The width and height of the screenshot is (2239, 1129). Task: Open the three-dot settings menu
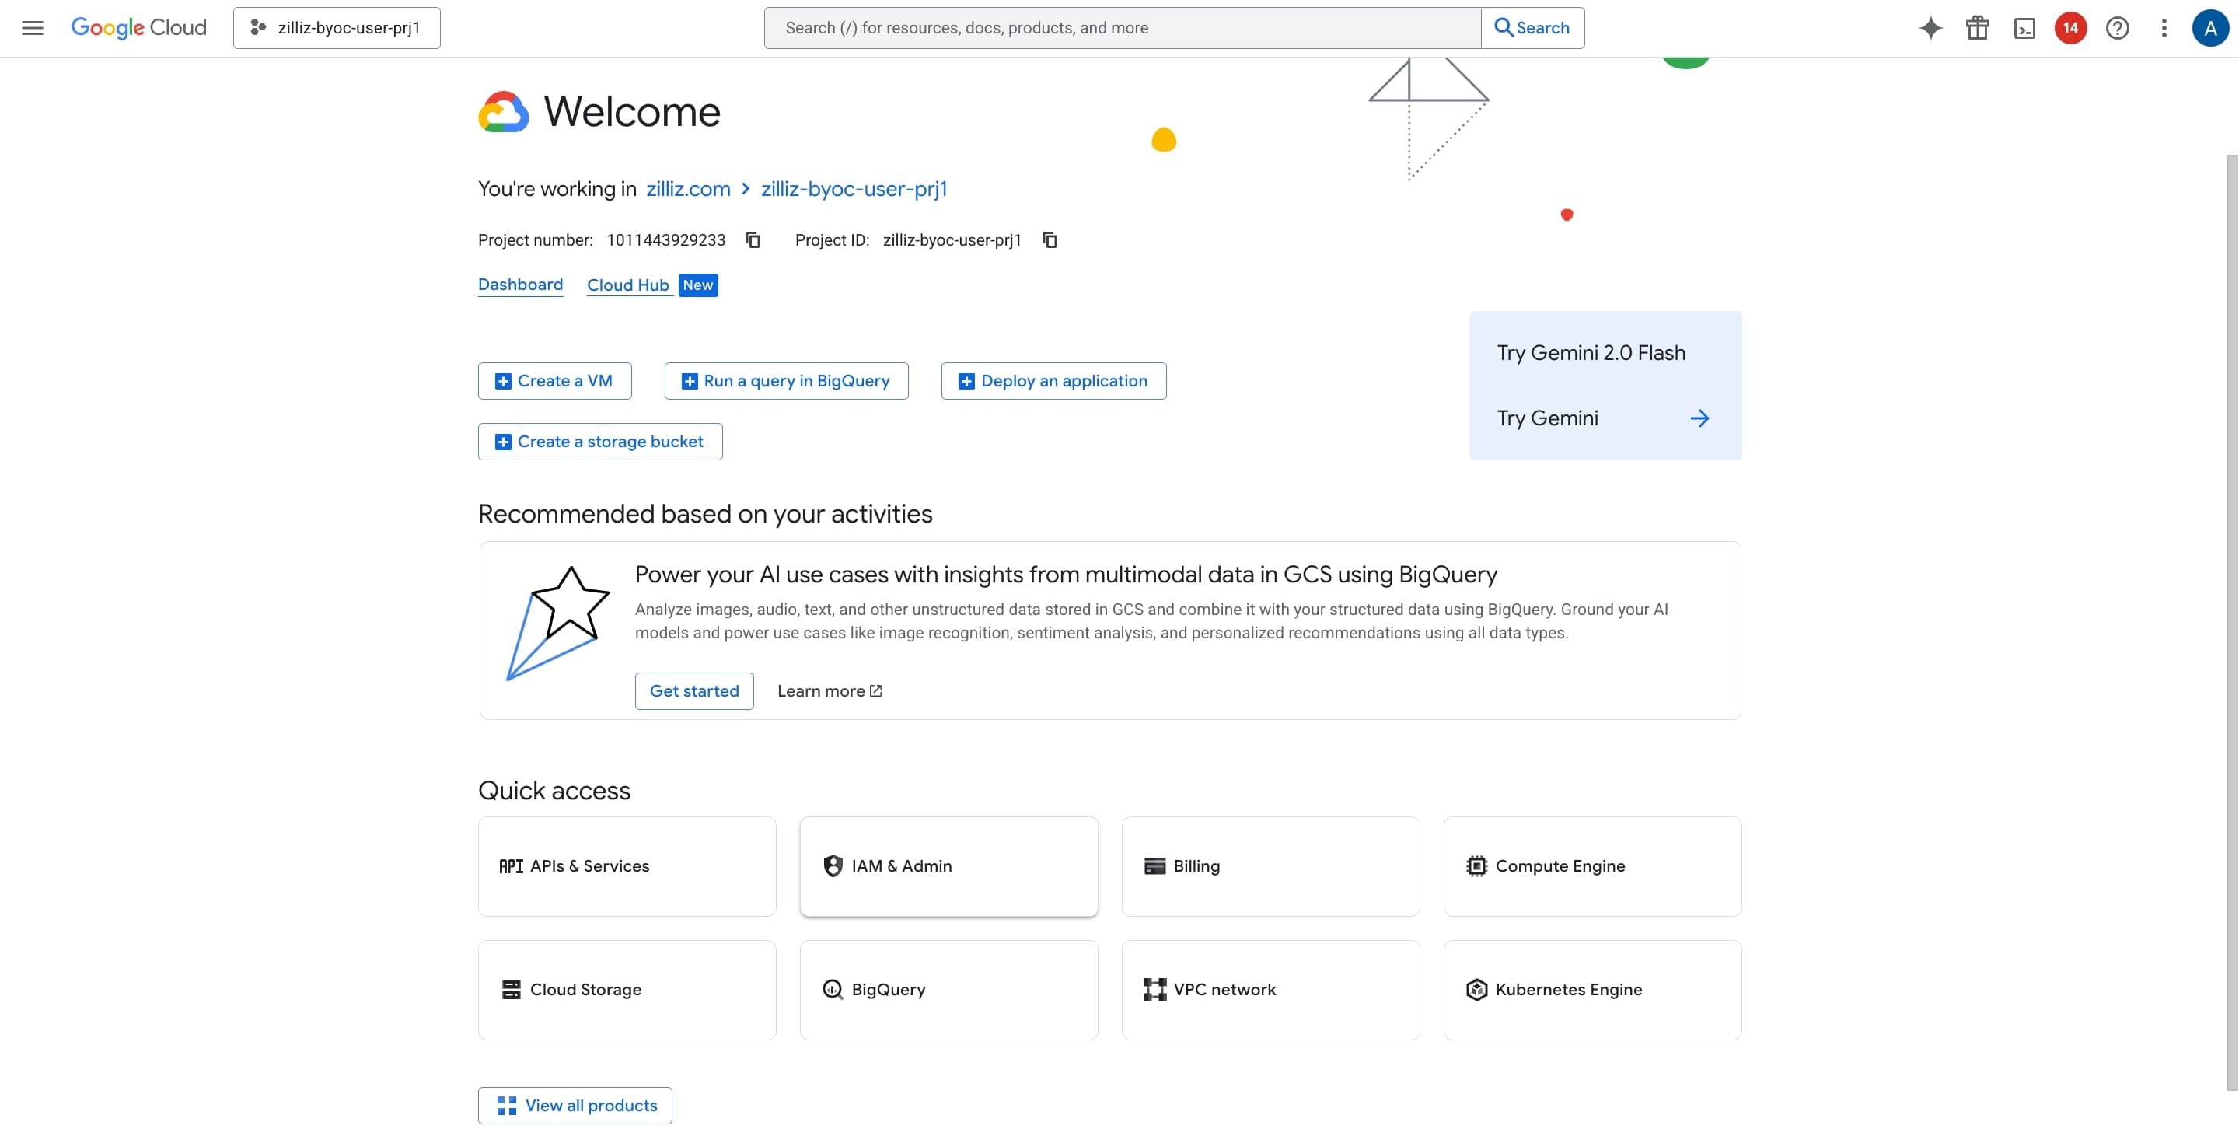tap(2164, 28)
